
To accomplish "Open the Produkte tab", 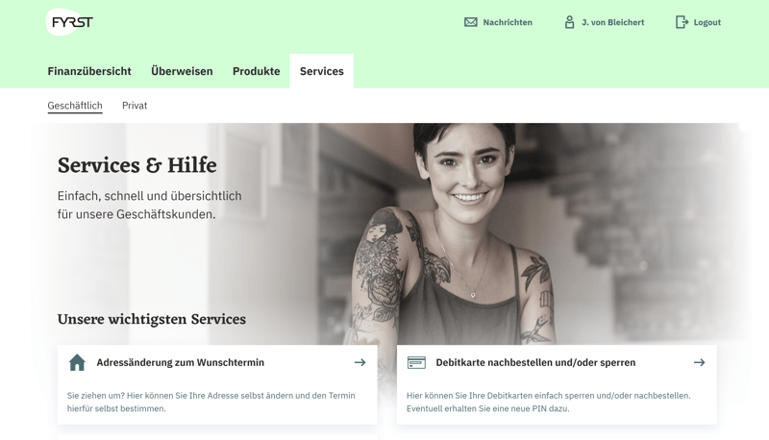I will click(x=256, y=71).
